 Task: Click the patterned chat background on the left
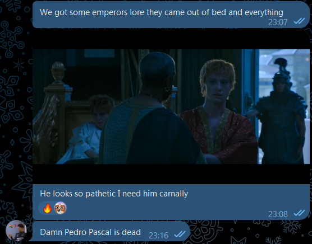coord(15,119)
